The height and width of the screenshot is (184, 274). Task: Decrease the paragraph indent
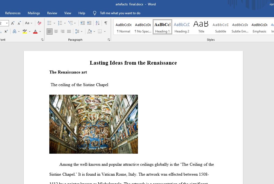coord(83,23)
